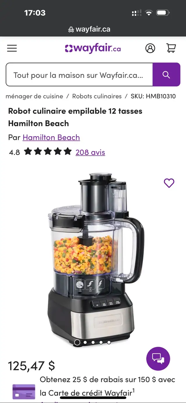186x403 pixels.
Task: Select the first image carousel dot
Action: pos(77,343)
